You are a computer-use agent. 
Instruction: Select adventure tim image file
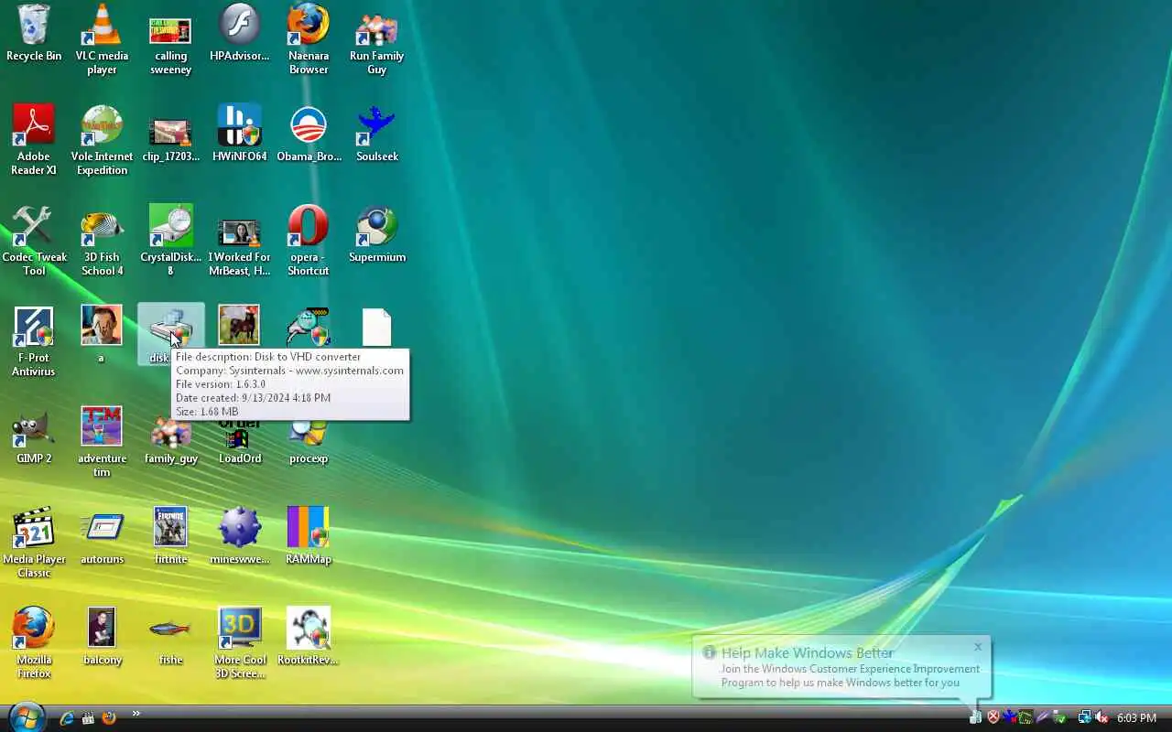102,442
